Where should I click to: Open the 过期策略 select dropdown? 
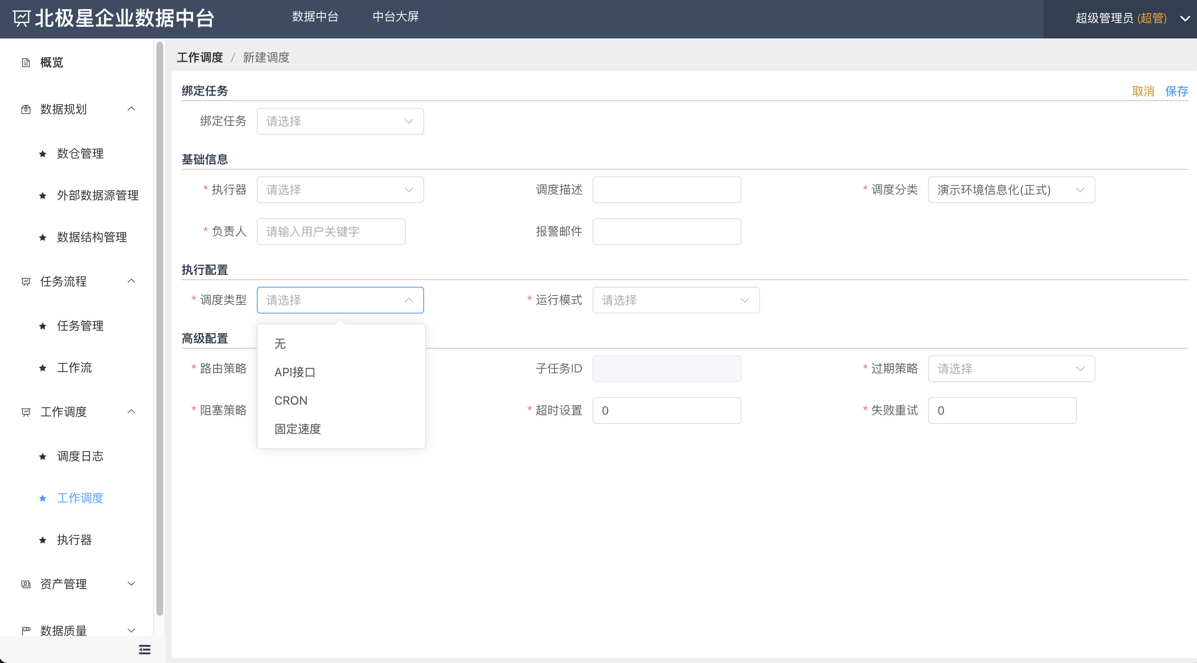[x=1011, y=369]
